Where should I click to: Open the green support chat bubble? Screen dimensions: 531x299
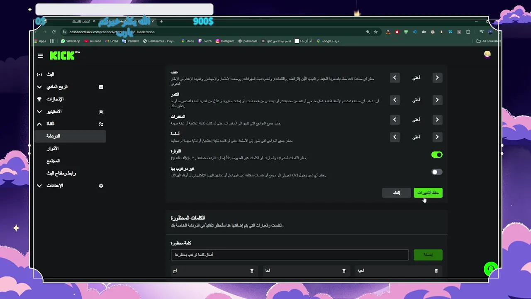click(491, 269)
